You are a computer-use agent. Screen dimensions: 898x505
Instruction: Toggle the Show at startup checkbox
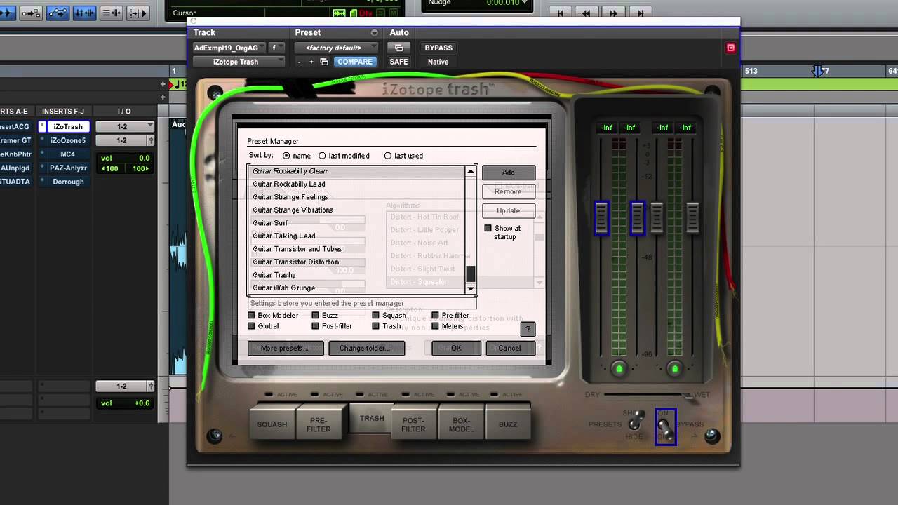point(488,229)
